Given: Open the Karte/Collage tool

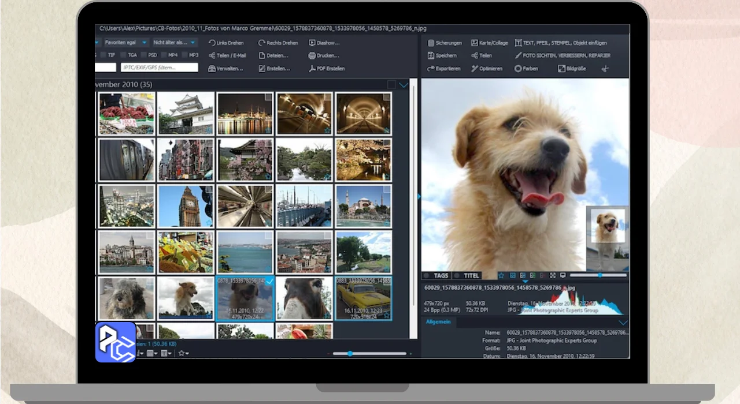Looking at the screenshot, I should (489, 43).
